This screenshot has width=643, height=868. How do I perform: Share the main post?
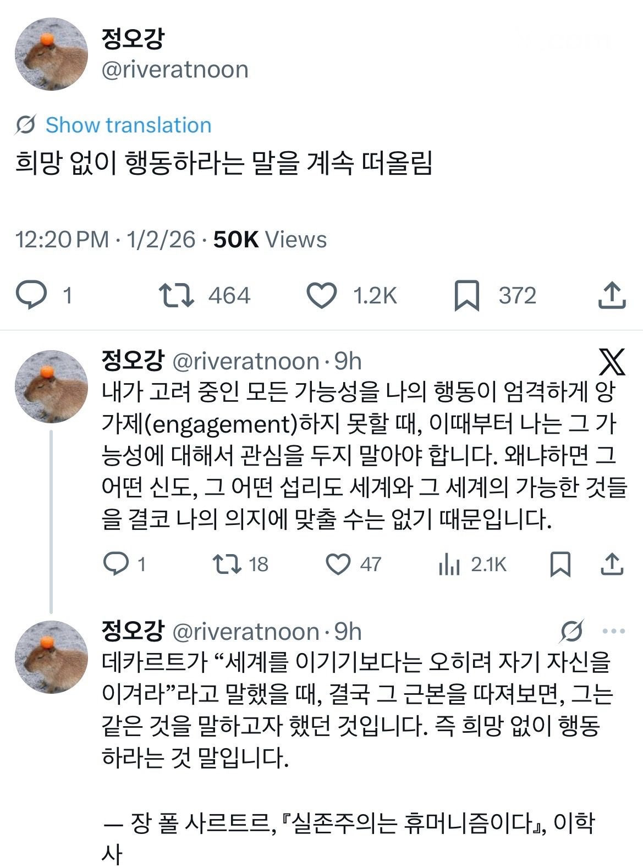point(611,295)
